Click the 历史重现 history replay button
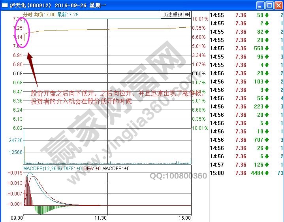 (x=173, y=15)
